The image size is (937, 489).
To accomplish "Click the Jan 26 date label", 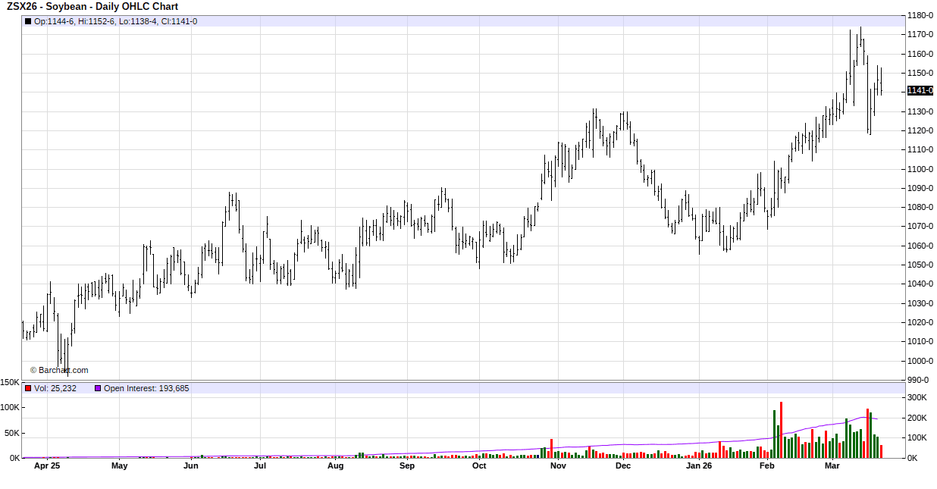I will pyautogui.click(x=699, y=466).
